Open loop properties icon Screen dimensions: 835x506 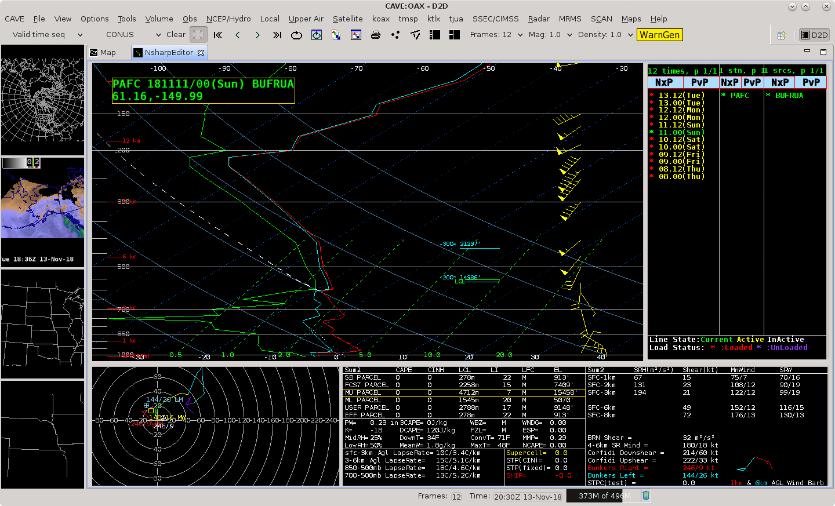(x=317, y=35)
